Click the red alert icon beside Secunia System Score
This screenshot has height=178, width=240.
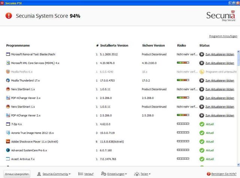(x=9, y=16)
